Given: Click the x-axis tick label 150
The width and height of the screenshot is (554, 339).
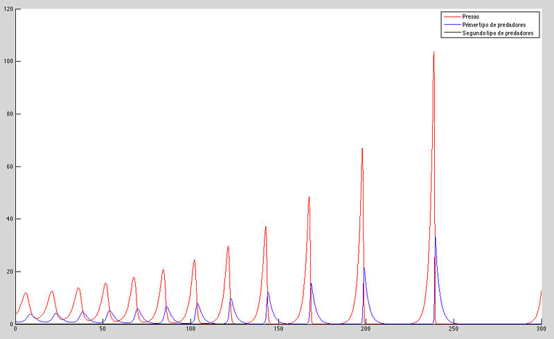Looking at the screenshot, I should click(x=278, y=329).
